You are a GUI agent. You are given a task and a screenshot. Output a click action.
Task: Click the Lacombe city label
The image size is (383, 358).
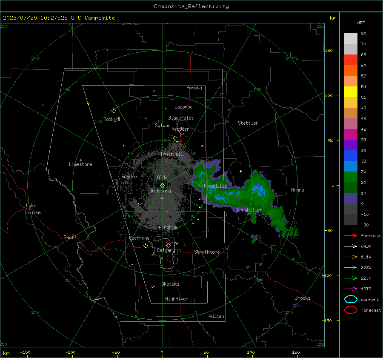click(183, 107)
